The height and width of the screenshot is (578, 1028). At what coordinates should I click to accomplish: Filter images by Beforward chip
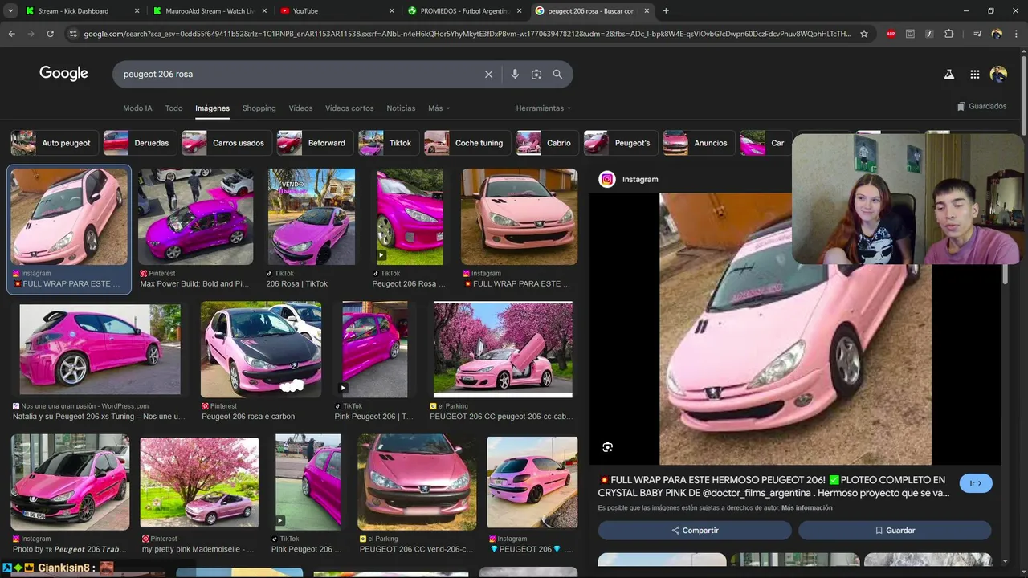click(315, 143)
